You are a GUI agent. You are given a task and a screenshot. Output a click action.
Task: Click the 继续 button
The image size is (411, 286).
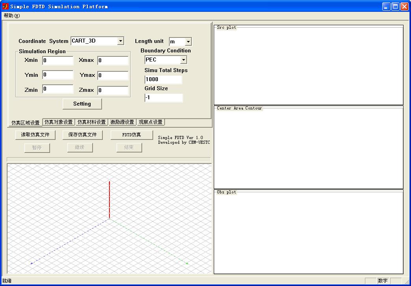point(80,147)
